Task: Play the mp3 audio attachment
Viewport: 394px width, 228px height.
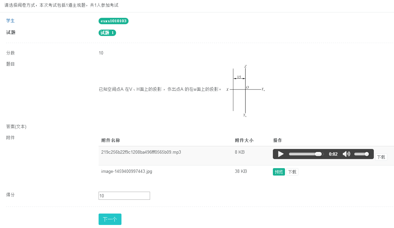Action: [x=281, y=154]
